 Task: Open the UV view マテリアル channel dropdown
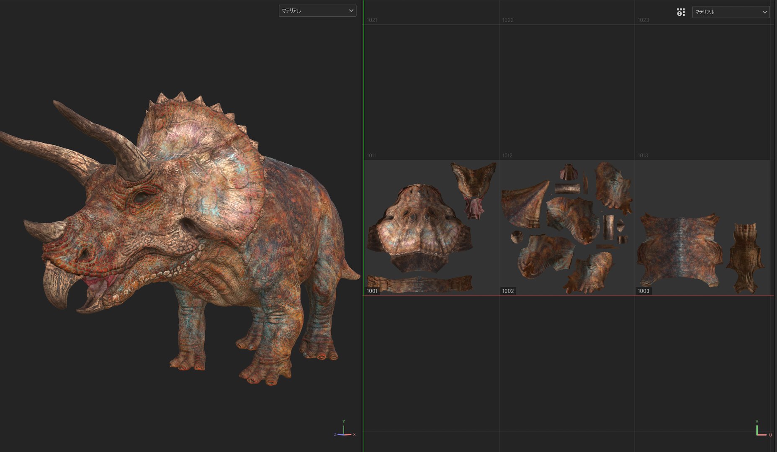[x=731, y=12]
